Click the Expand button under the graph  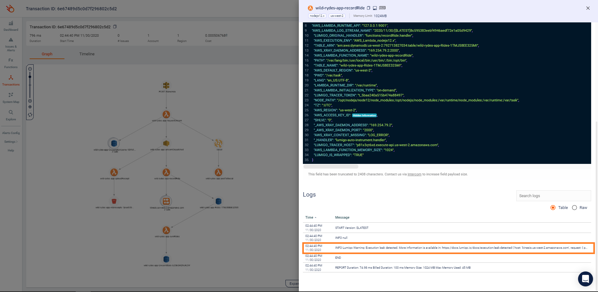tap(293, 283)
